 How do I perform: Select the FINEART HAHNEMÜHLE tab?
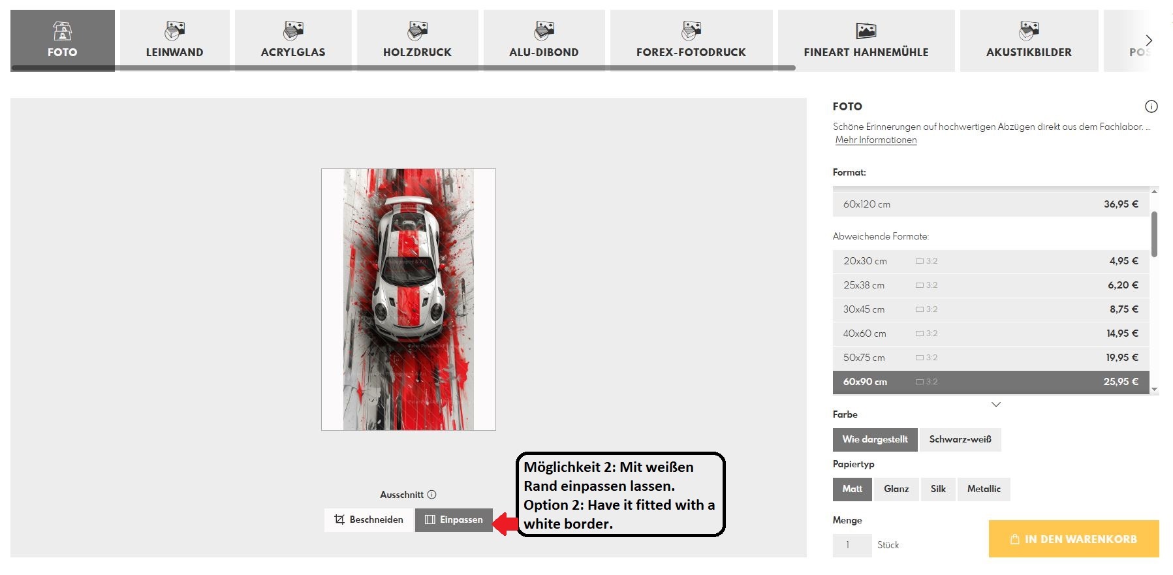pos(866,40)
